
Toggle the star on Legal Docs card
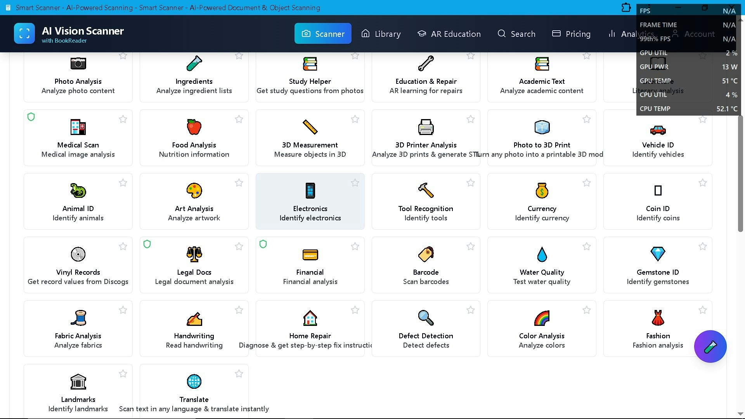239,246
